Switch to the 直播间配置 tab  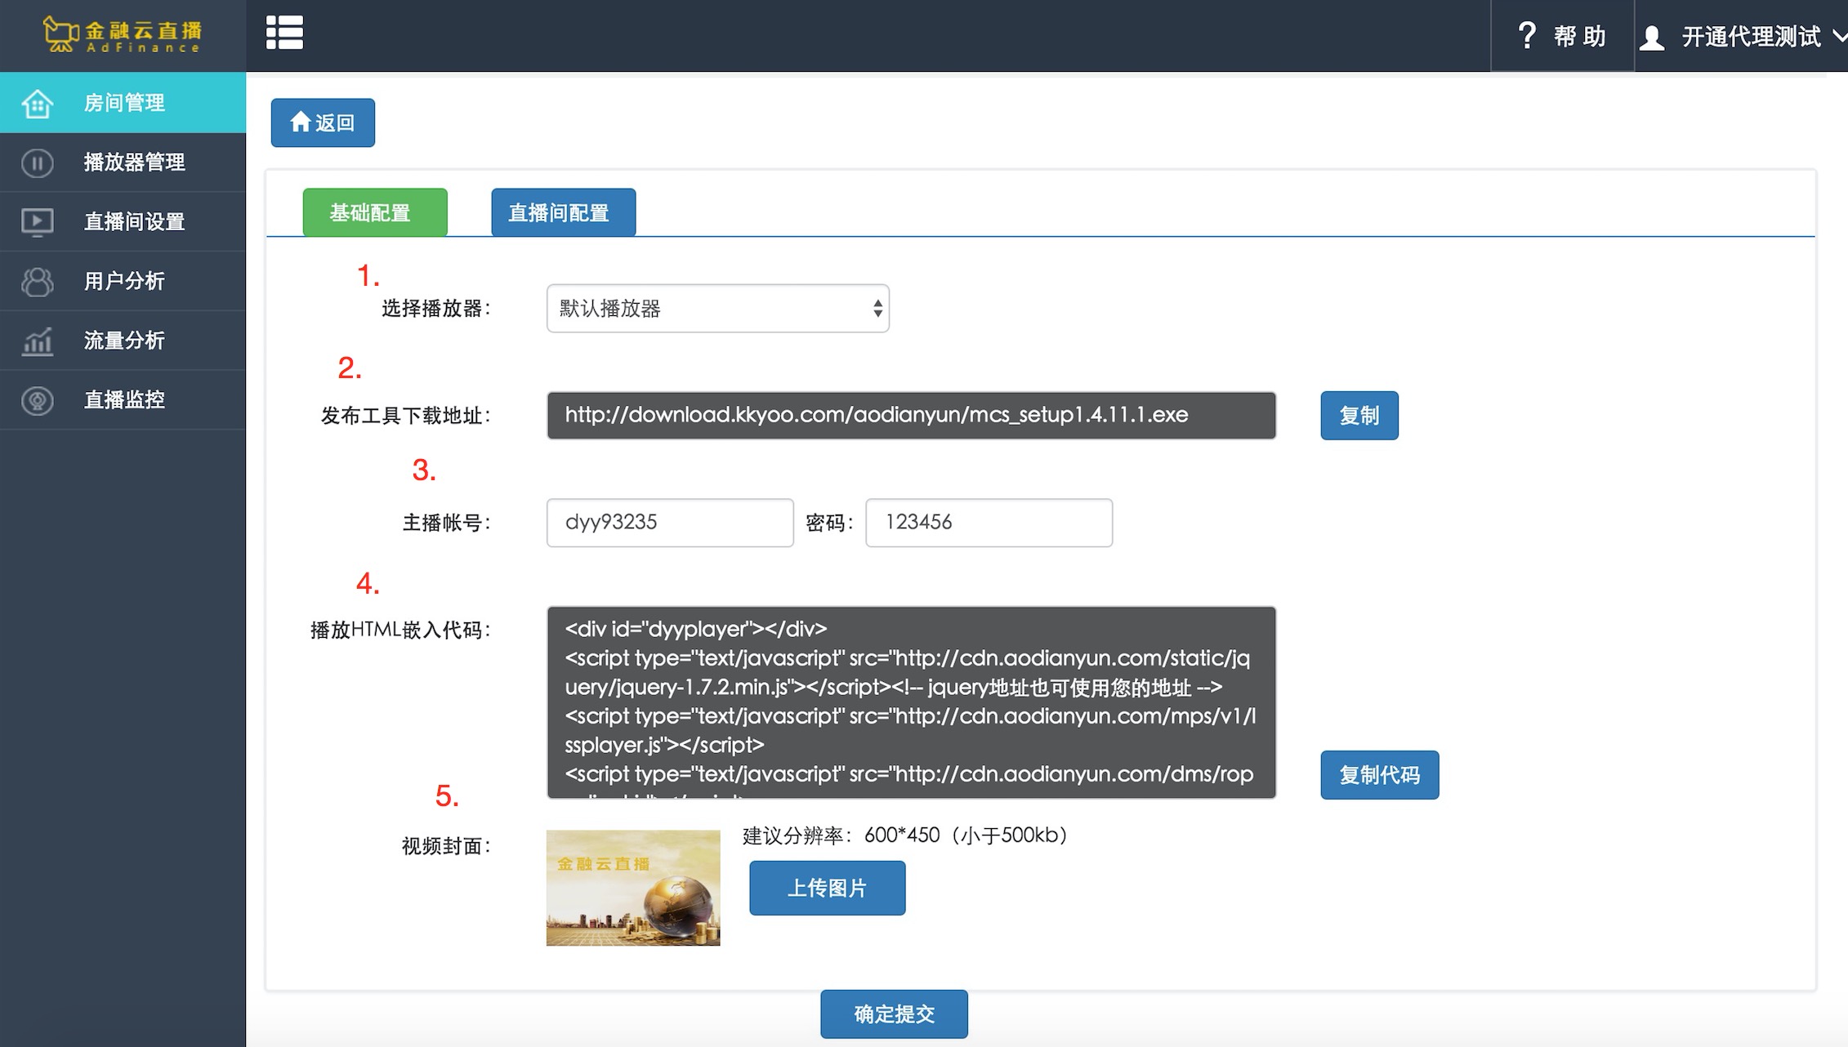point(563,212)
